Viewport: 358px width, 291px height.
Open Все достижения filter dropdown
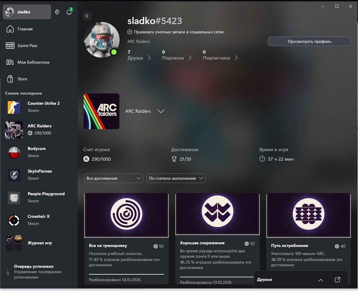114,178
